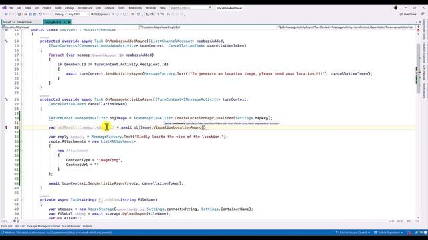Click the split editor icon above scrollbar
428x240 pixels.
click(418, 27)
